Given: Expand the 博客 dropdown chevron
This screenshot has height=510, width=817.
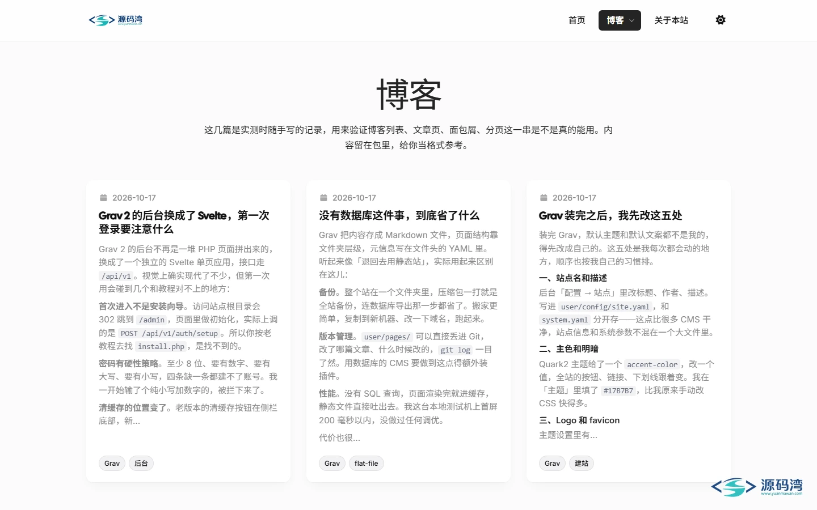Looking at the screenshot, I should (x=632, y=20).
